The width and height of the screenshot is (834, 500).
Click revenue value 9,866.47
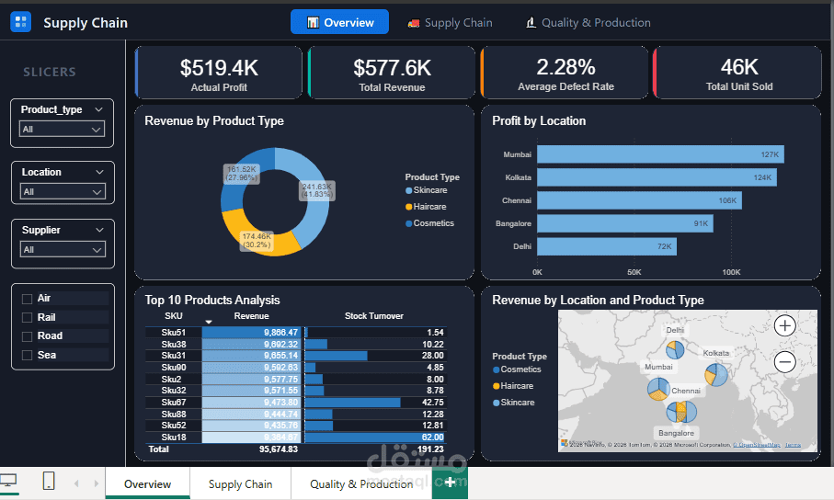click(280, 333)
